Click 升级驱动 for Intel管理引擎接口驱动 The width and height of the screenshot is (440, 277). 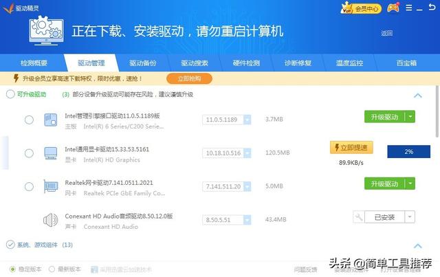384,116
